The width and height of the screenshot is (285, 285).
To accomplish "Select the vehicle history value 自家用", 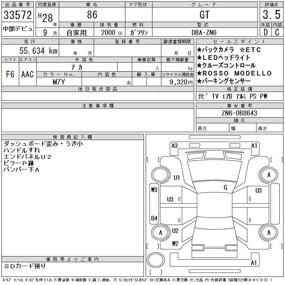I will [x=76, y=33].
